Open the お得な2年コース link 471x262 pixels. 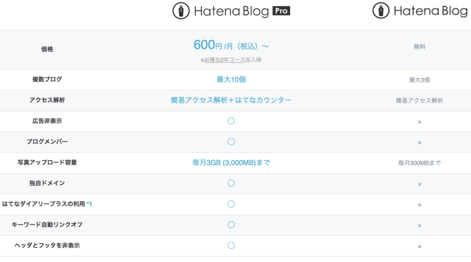[x=224, y=60]
